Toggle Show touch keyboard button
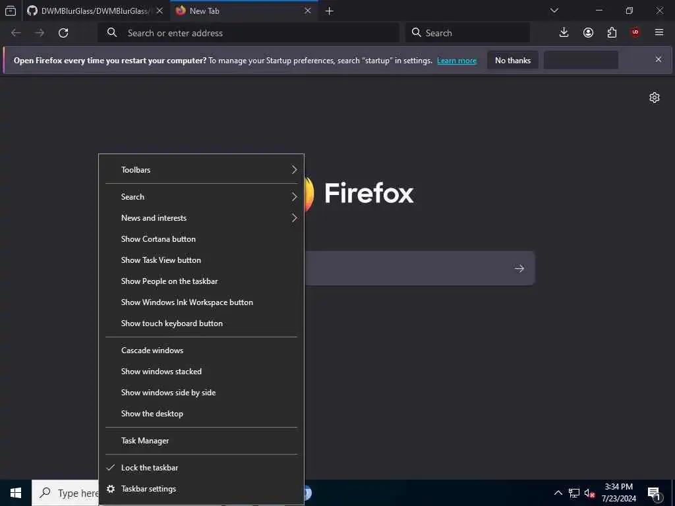675x506 pixels. coord(202,323)
